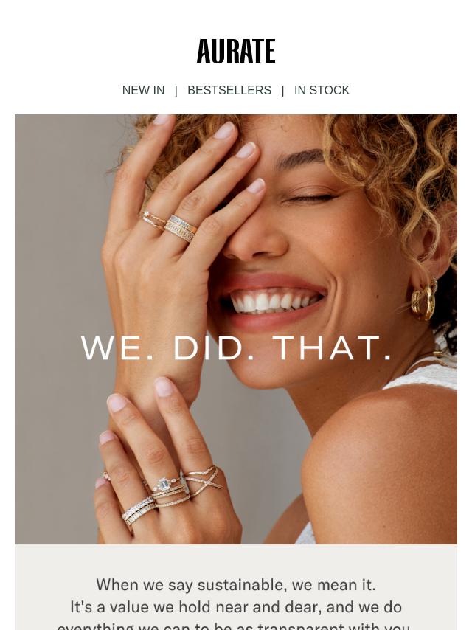
Task: Open the NEW IN link
Action: click(143, 91)
